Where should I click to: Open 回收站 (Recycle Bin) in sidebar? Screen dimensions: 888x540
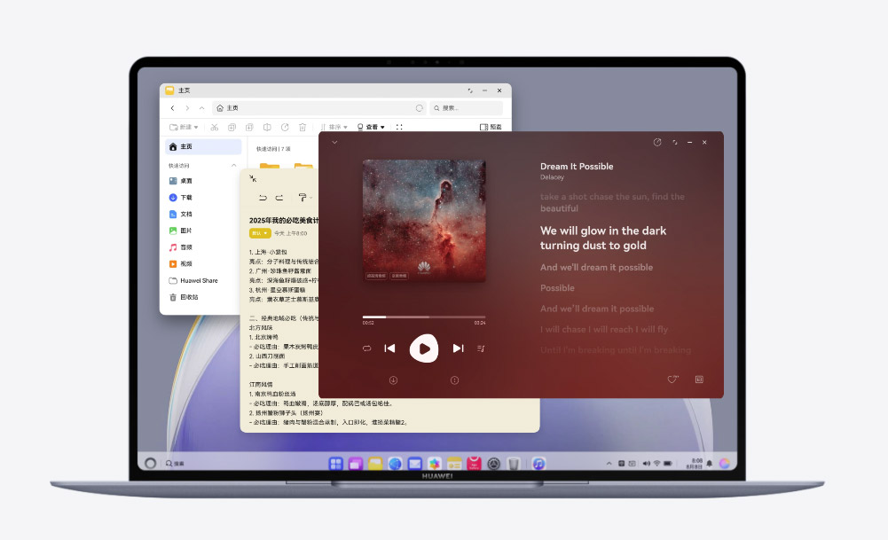pyautogui.click(x=184, y=297)
